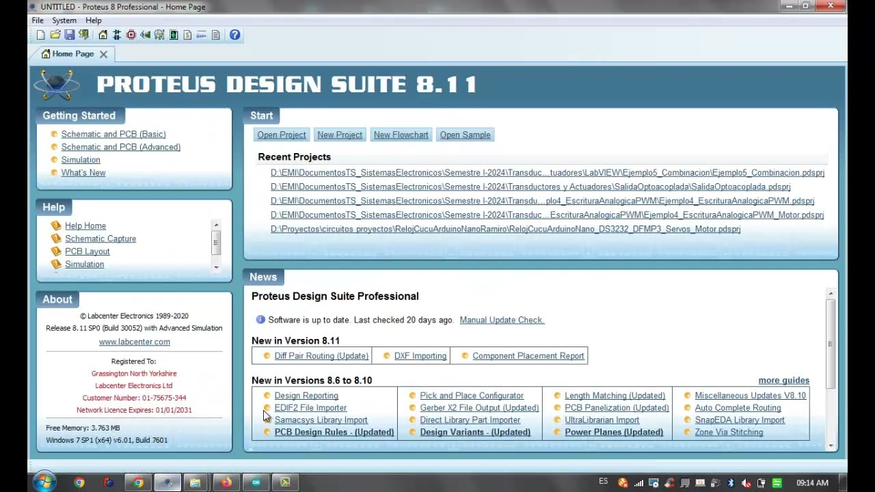The height and width of the screenshot is (492, 875).
Task: Open the System menu
Action: (64, 20)
